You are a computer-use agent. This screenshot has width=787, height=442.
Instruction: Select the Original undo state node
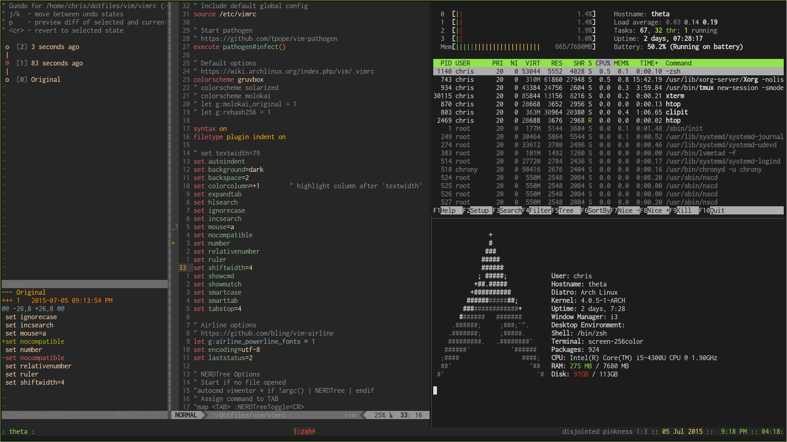click(39, 79)
